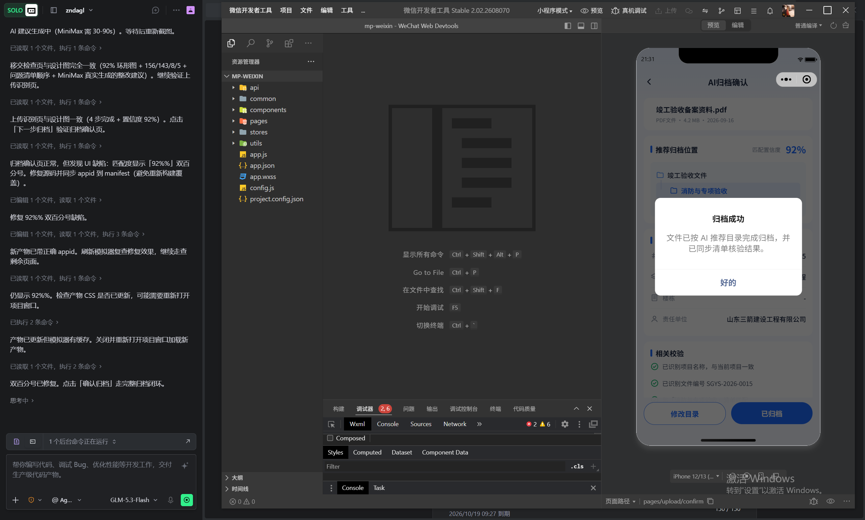
Task: Switch to the Computed styles tab
Action: 367,452
